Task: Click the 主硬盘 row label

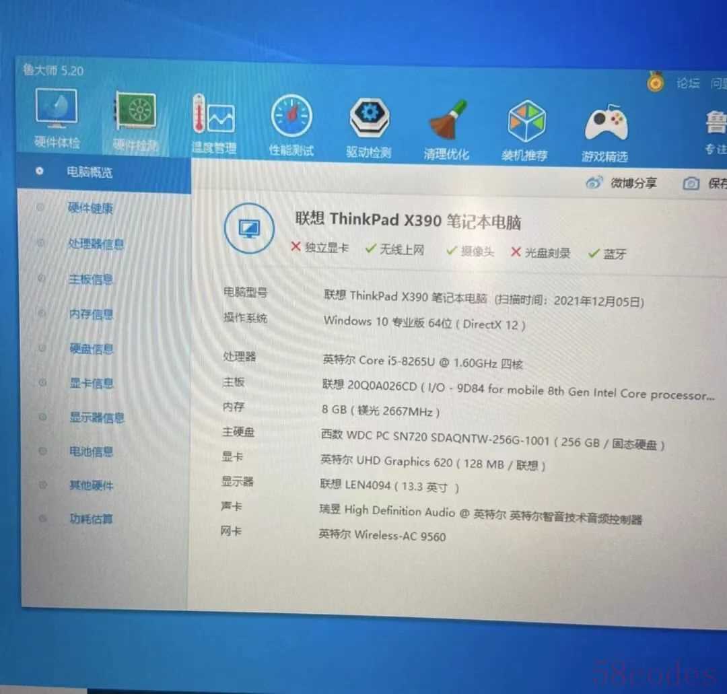Action: coord(238,432)
